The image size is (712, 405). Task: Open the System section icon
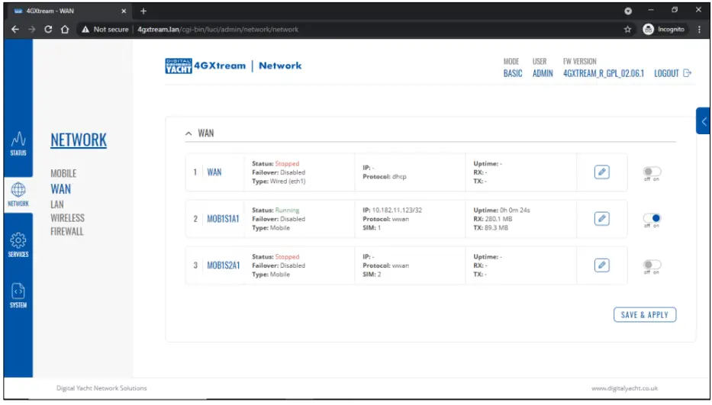point(18,291)
